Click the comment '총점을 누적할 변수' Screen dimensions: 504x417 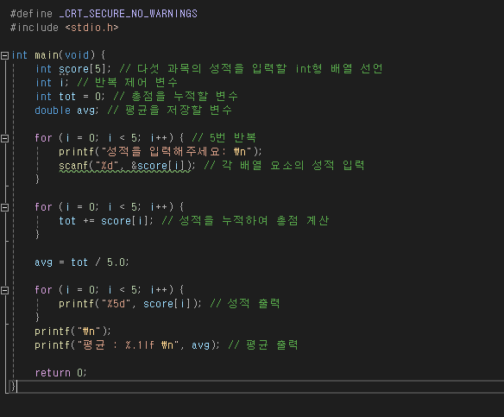point(175,97)
